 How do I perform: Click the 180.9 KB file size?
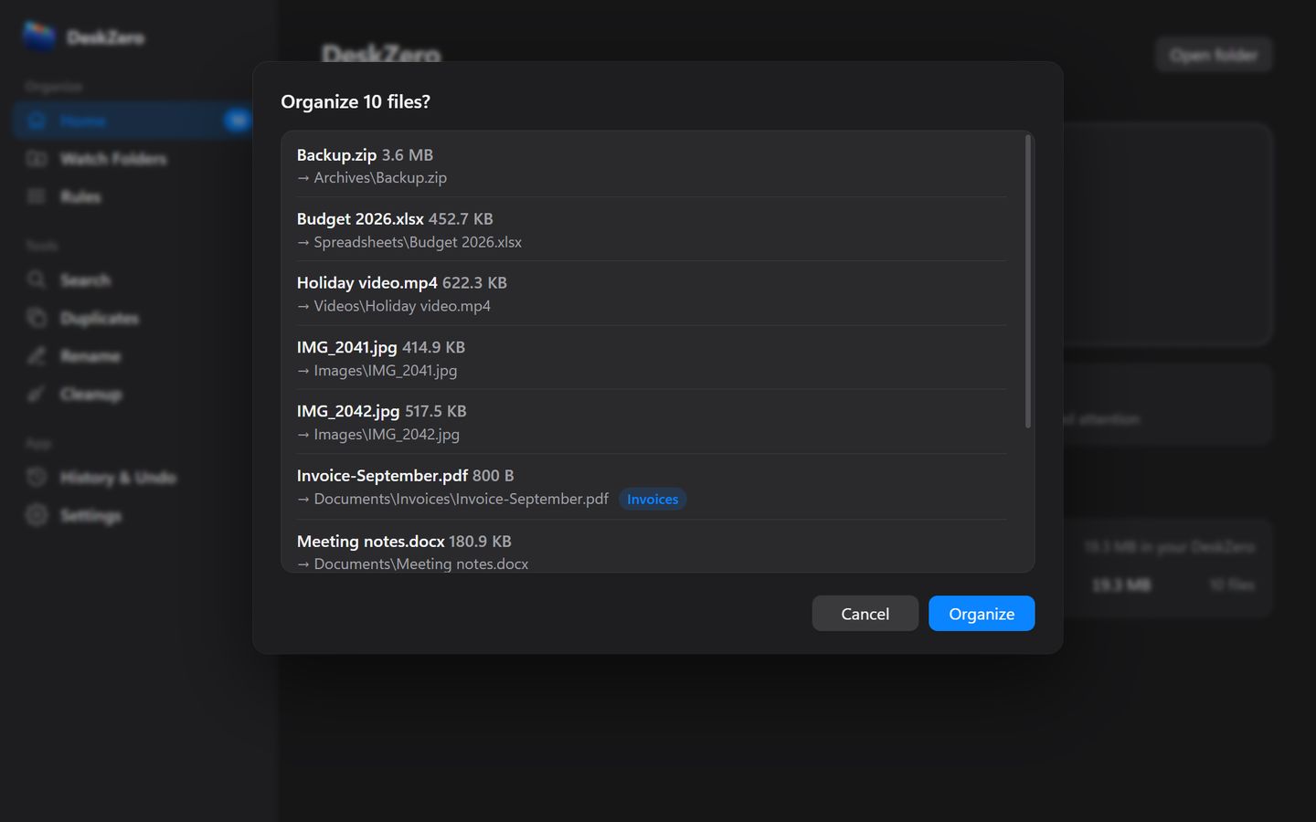click(x=480, y=541)
